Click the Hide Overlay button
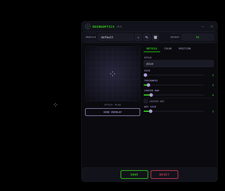Screen dimensions: 225x191 tap(113, 112)
